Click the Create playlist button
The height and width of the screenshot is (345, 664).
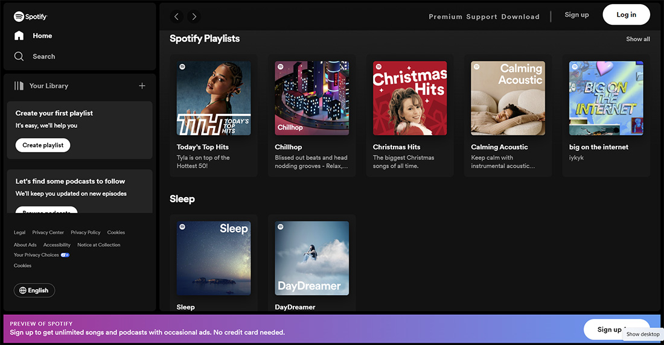tap(43, 145)
